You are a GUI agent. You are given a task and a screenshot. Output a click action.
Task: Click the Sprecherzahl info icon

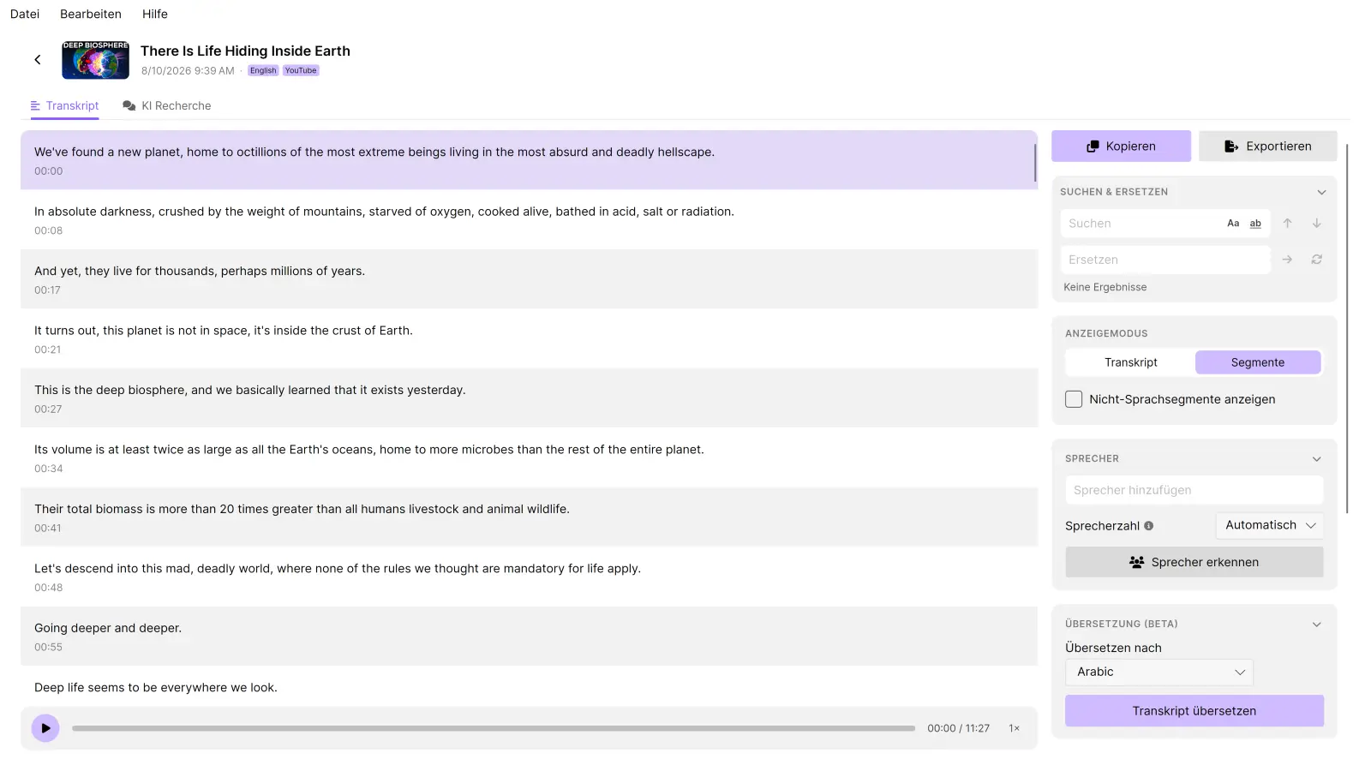coord(1149,526)
